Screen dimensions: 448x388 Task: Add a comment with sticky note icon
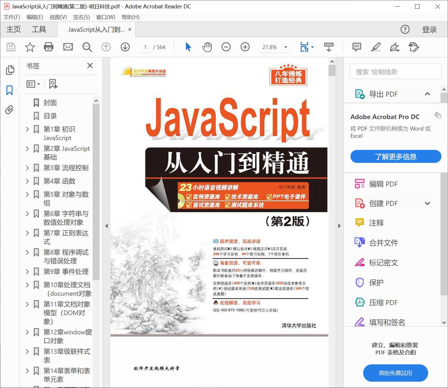coord(357,47)
